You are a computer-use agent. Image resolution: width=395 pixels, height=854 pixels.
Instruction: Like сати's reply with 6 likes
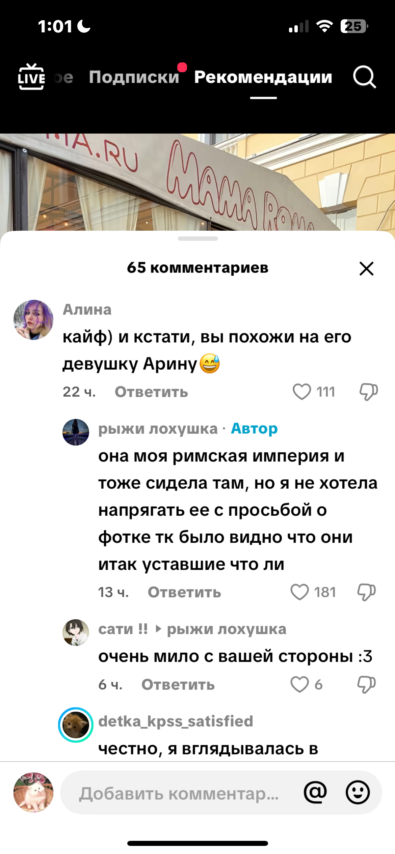[x=299, y=685]
